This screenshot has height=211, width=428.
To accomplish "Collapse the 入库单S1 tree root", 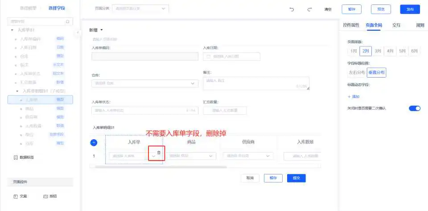I will pos(12,30).
